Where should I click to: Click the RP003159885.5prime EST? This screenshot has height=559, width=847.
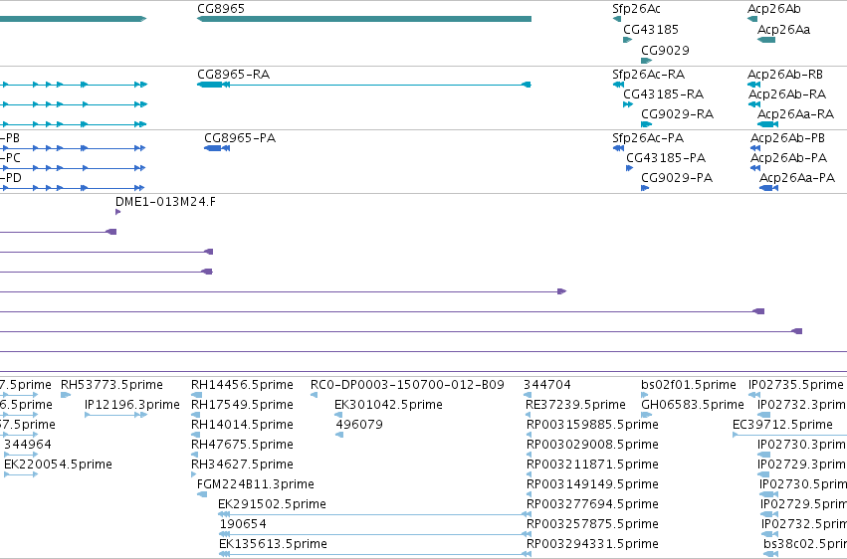point(529,435)
